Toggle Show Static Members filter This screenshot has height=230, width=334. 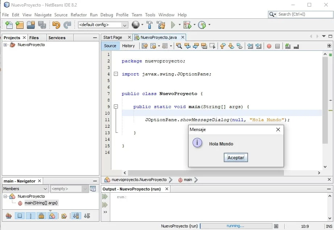pyautogui.click(x=30, y=216)
